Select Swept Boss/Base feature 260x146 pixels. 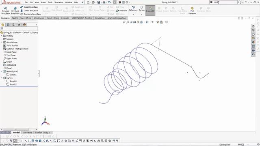click(x=29, y=7)
